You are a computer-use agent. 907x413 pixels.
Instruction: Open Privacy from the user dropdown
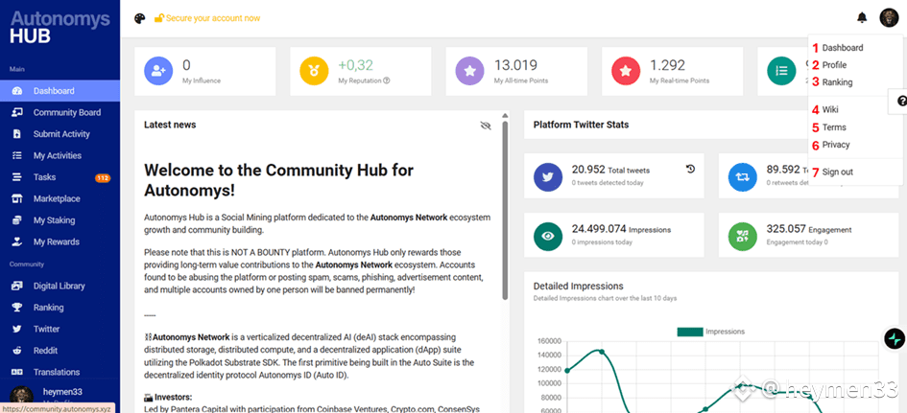(x=836, y=145)
